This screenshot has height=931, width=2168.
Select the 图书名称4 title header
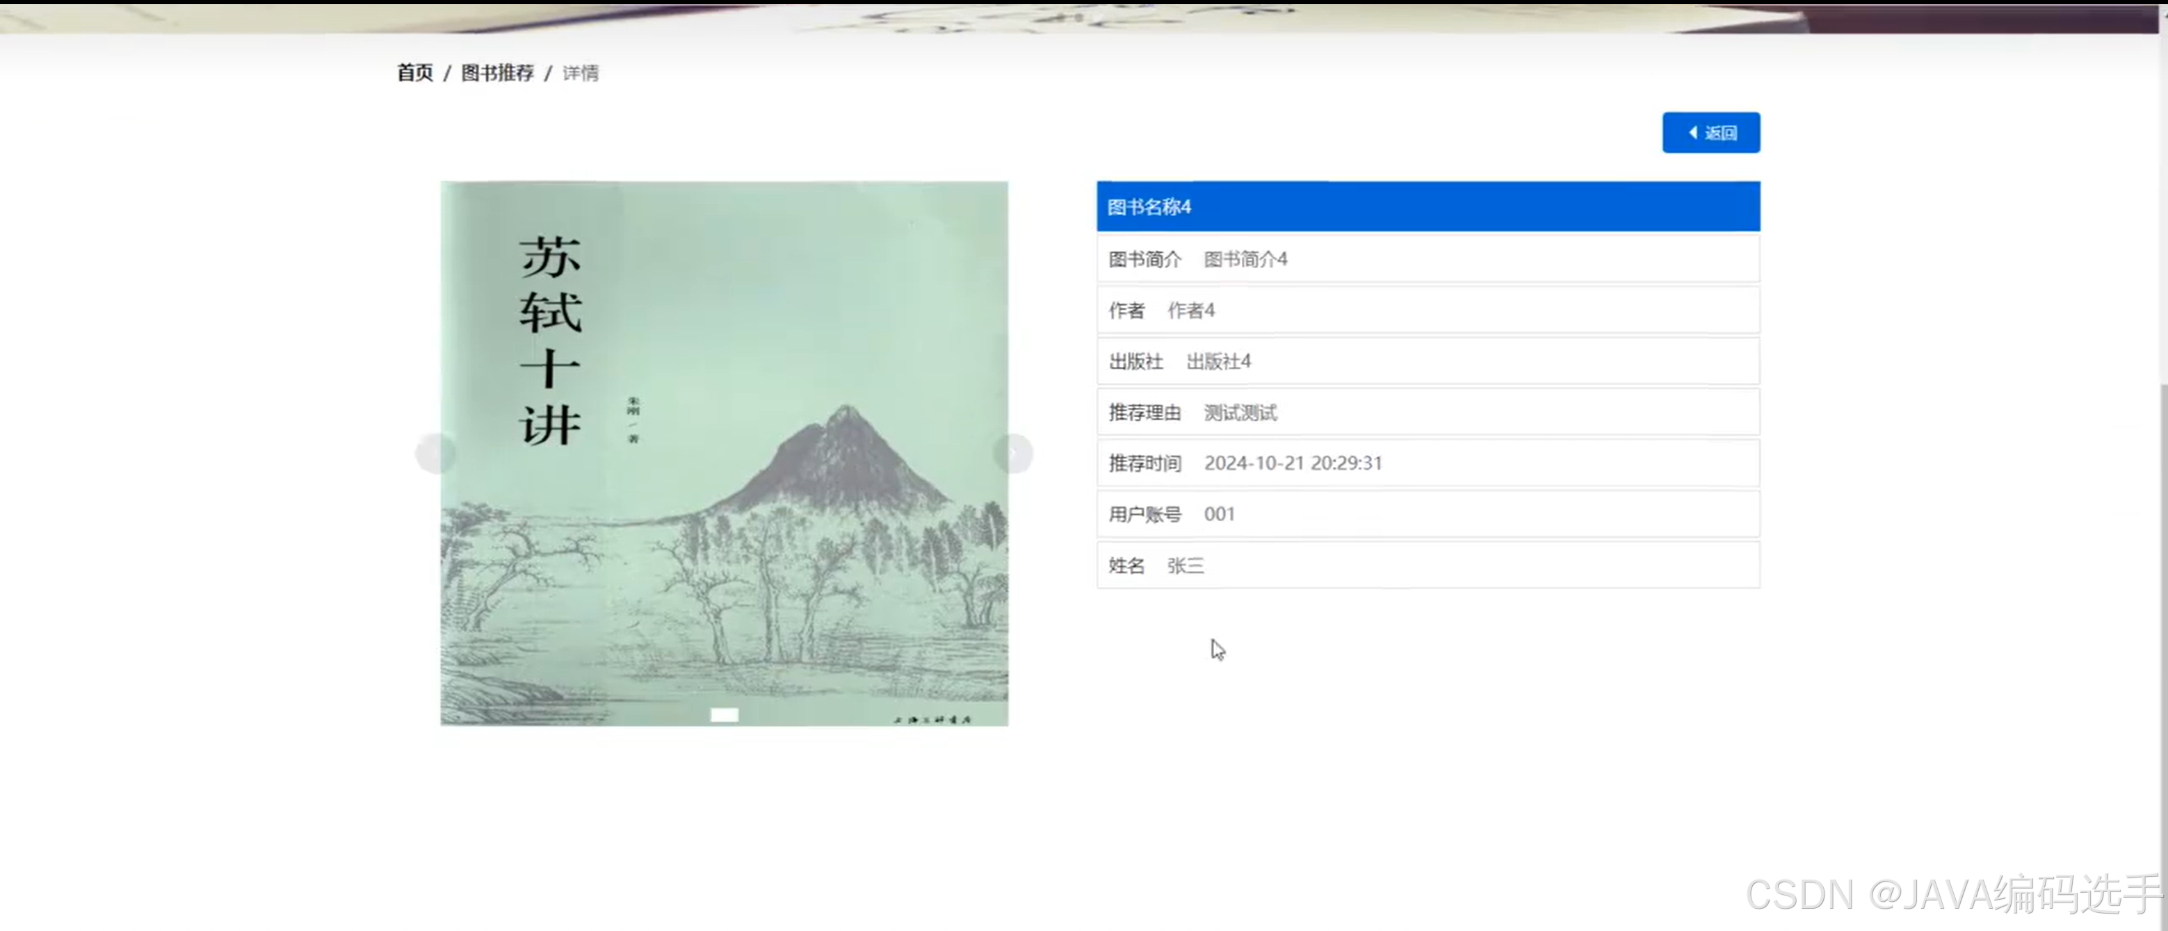coord(1427,207)
